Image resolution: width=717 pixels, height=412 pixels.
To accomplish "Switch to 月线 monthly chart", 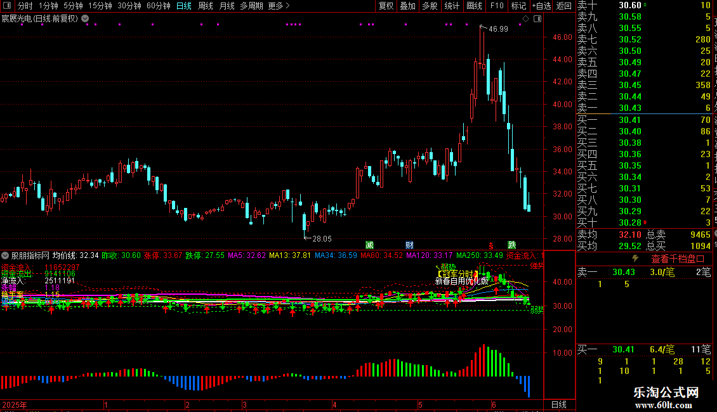I will tap(227, 6).
